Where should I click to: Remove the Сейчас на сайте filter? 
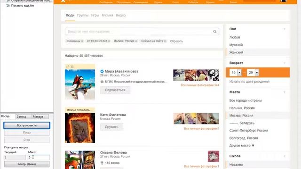point(165,41)
